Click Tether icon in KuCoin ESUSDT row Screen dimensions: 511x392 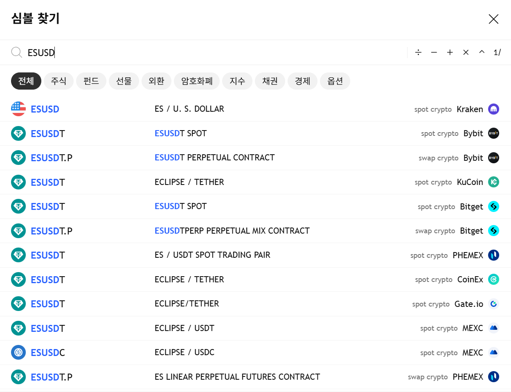(18, 182)
